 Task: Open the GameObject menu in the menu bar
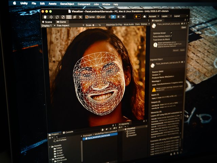(67, 4)
